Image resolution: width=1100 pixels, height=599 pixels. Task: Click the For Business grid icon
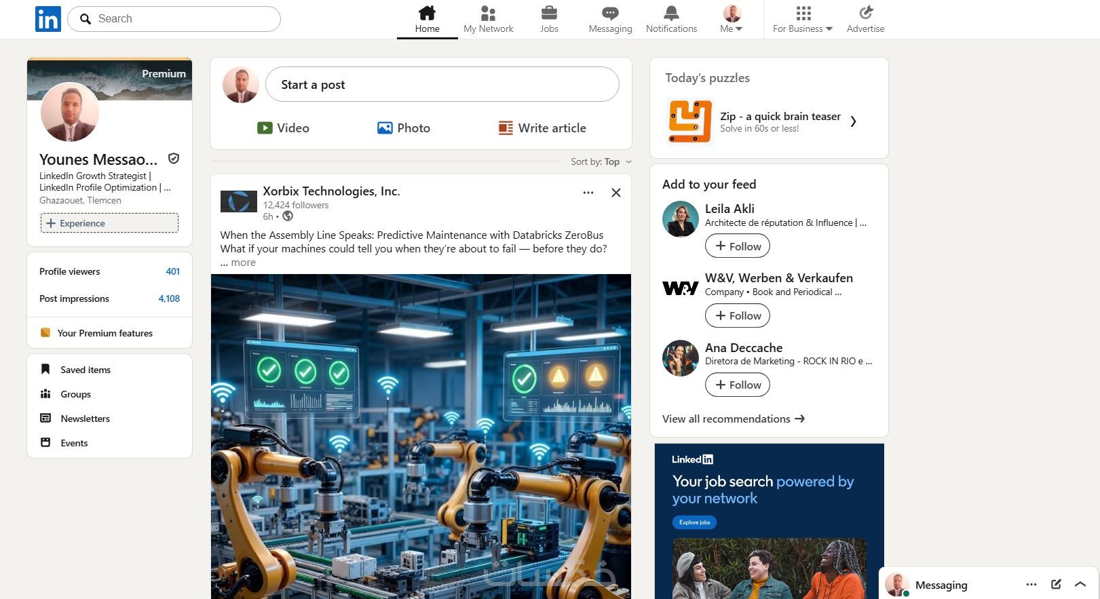coord(803,13)
